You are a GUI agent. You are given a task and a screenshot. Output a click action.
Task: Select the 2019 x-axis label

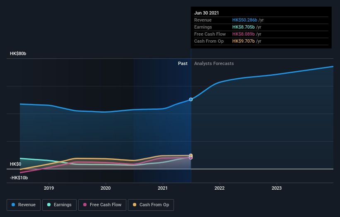[49, 188]
